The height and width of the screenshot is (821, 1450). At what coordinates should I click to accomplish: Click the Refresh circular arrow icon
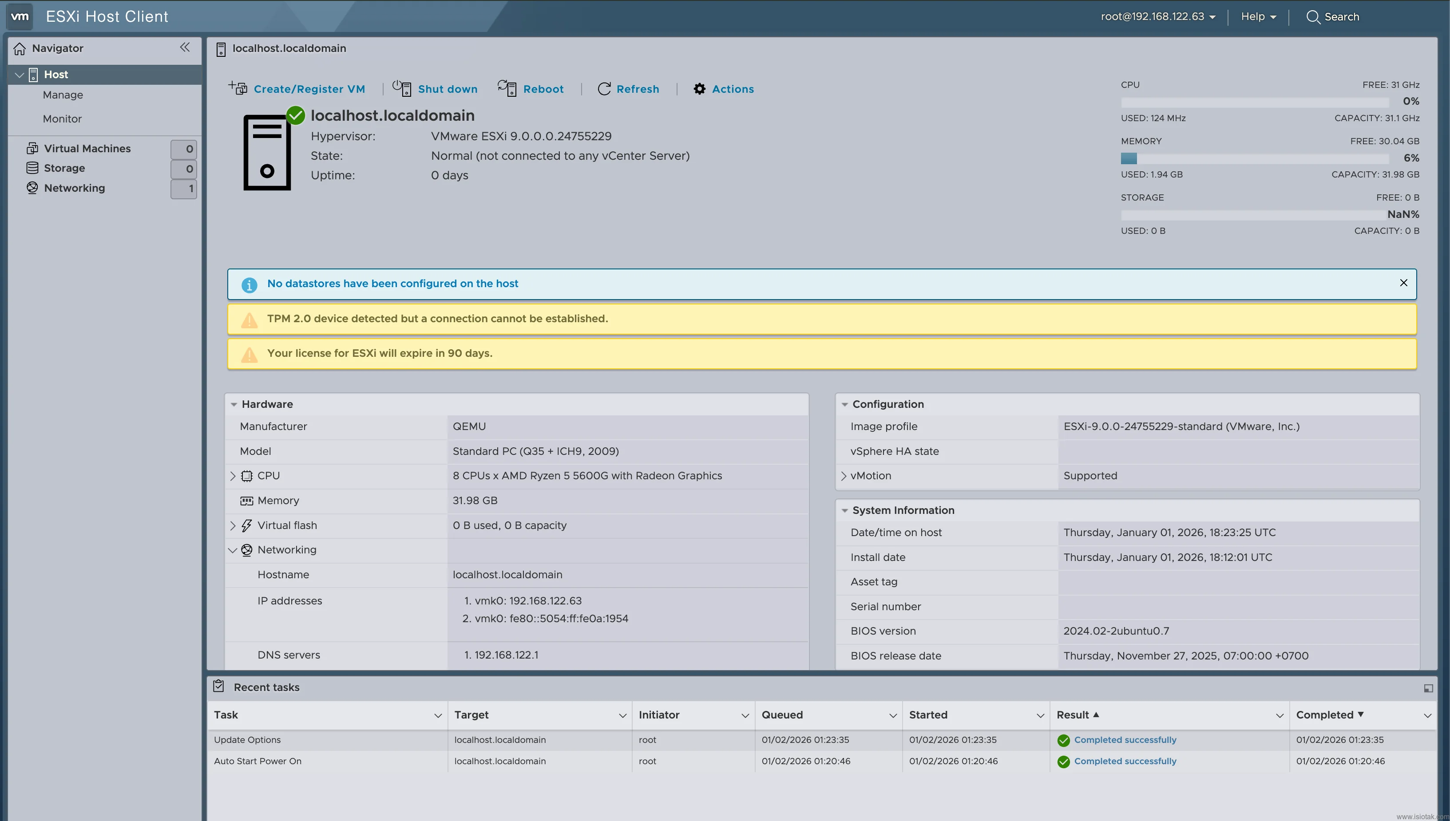point(604,89)
